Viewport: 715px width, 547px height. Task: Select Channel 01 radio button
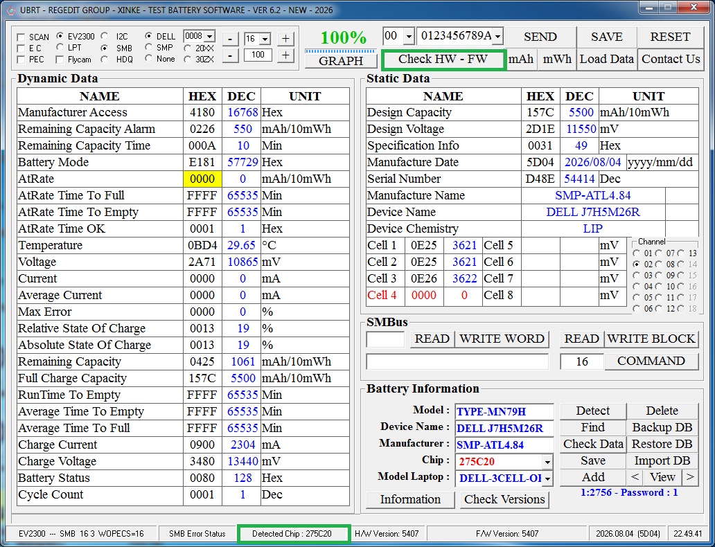[637, 253]
